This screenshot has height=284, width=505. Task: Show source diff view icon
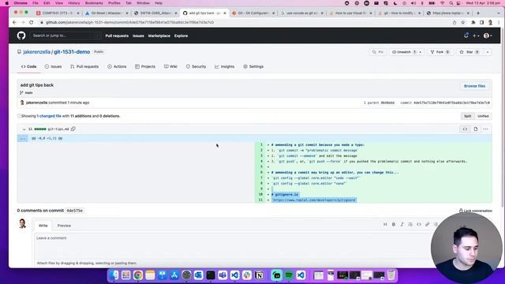point(465,129)
